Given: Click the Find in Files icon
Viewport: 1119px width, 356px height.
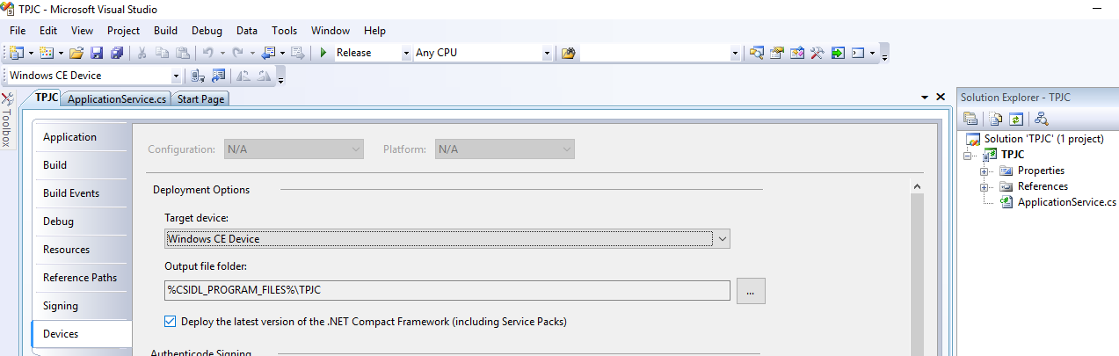Looking at the screenshot, I should point(568,53).
